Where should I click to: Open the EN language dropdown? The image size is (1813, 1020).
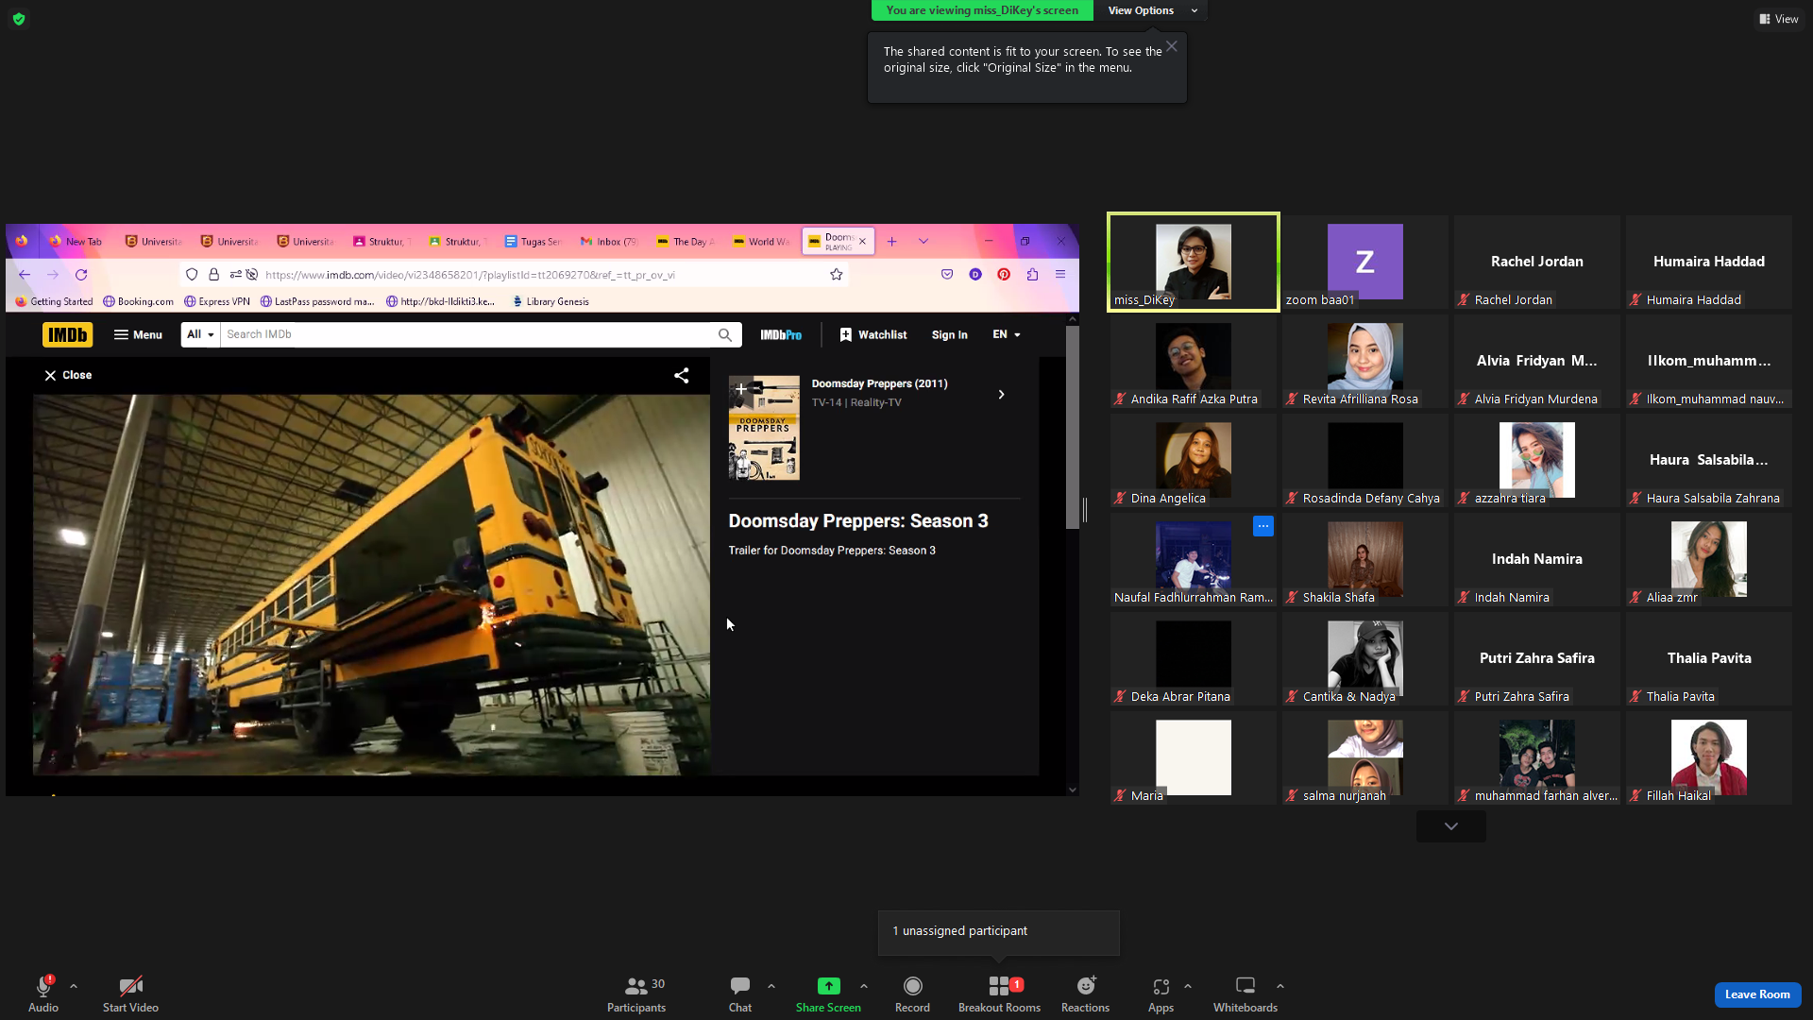pos(1007,334)
